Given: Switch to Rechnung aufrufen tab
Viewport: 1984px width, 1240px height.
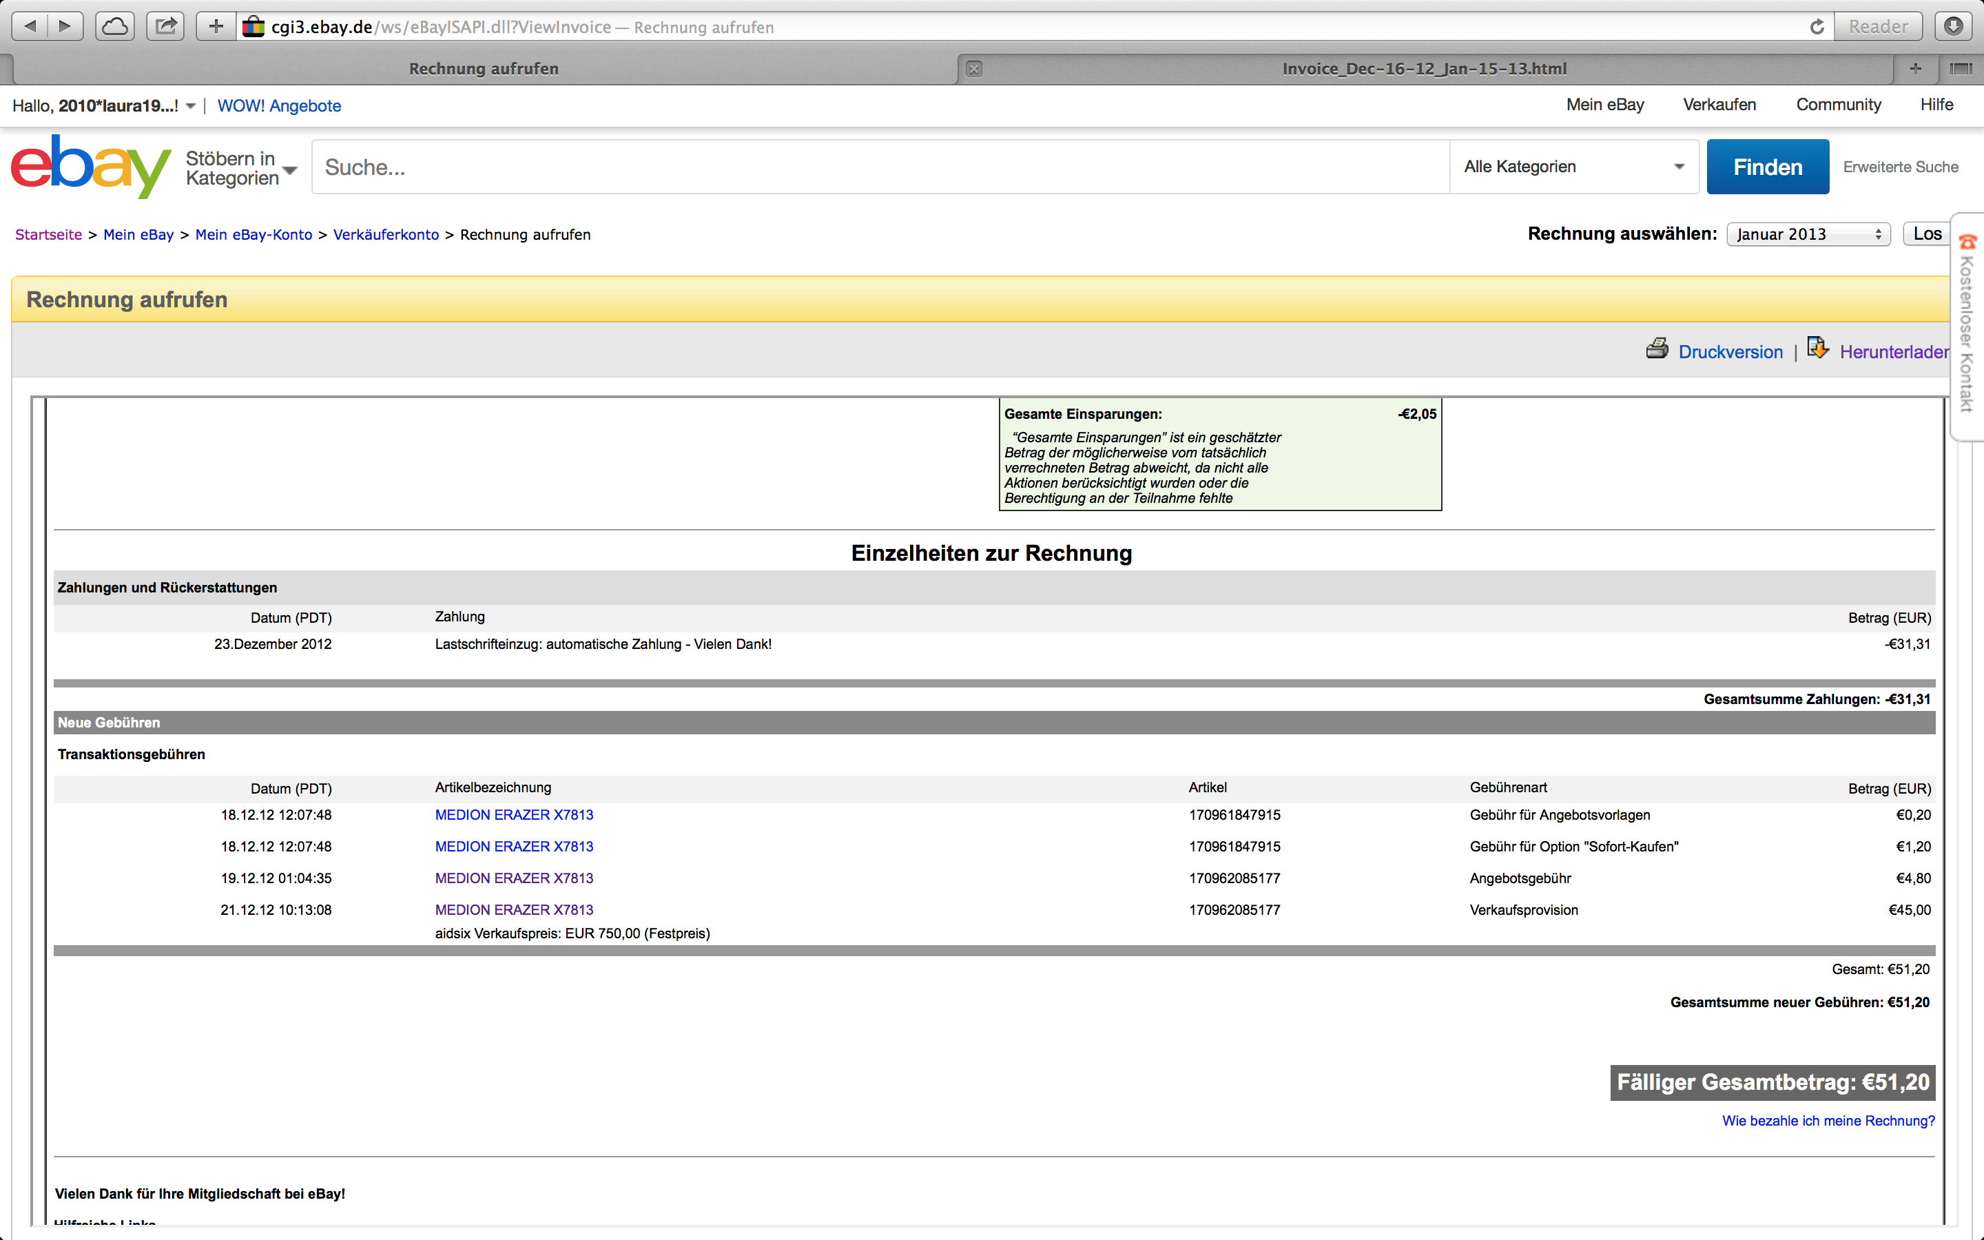Looking at the screenshot, I should [x=484, y=69].
